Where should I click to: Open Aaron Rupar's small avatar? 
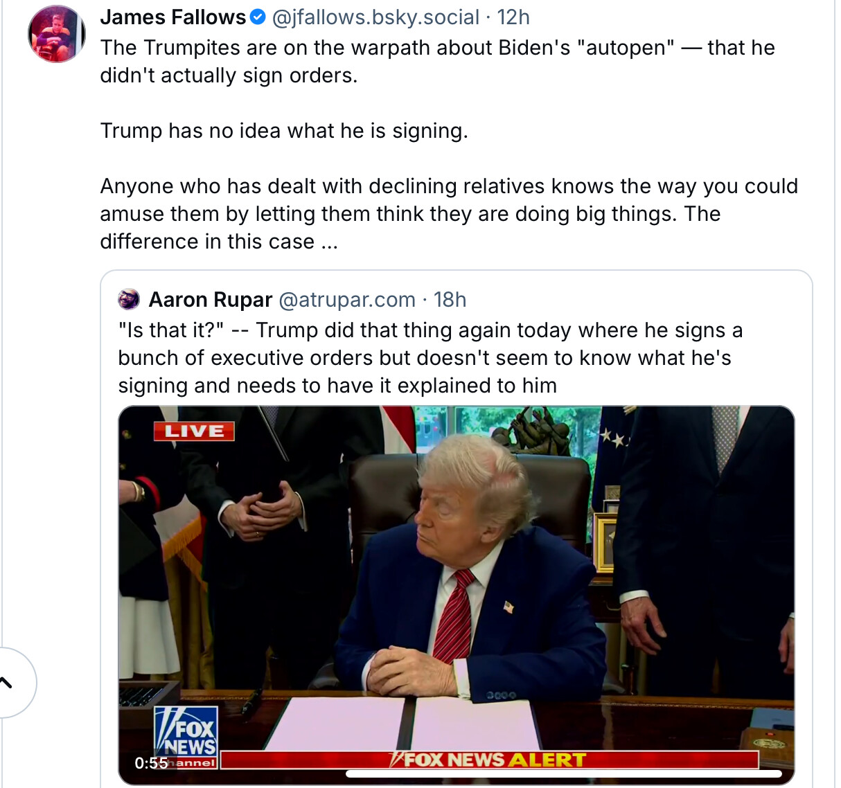130,299
